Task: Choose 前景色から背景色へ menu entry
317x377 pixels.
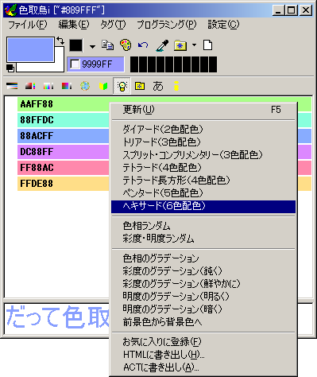Action: point(203,322)
